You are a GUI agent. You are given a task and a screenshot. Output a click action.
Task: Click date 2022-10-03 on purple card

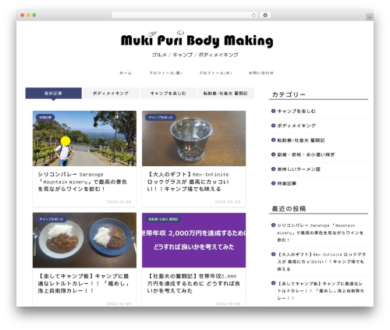(229, 303)
